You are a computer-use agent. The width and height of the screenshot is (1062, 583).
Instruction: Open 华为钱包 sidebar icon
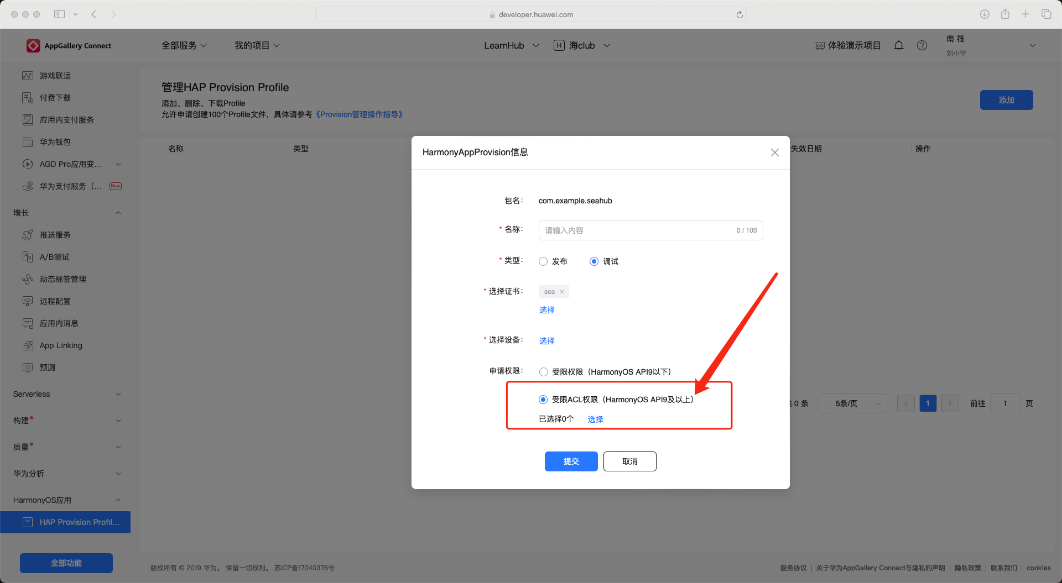(28, 142)
